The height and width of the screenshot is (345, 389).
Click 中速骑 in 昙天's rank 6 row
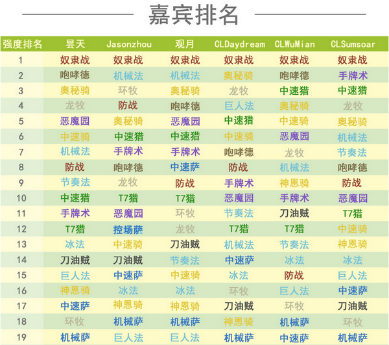75,136
